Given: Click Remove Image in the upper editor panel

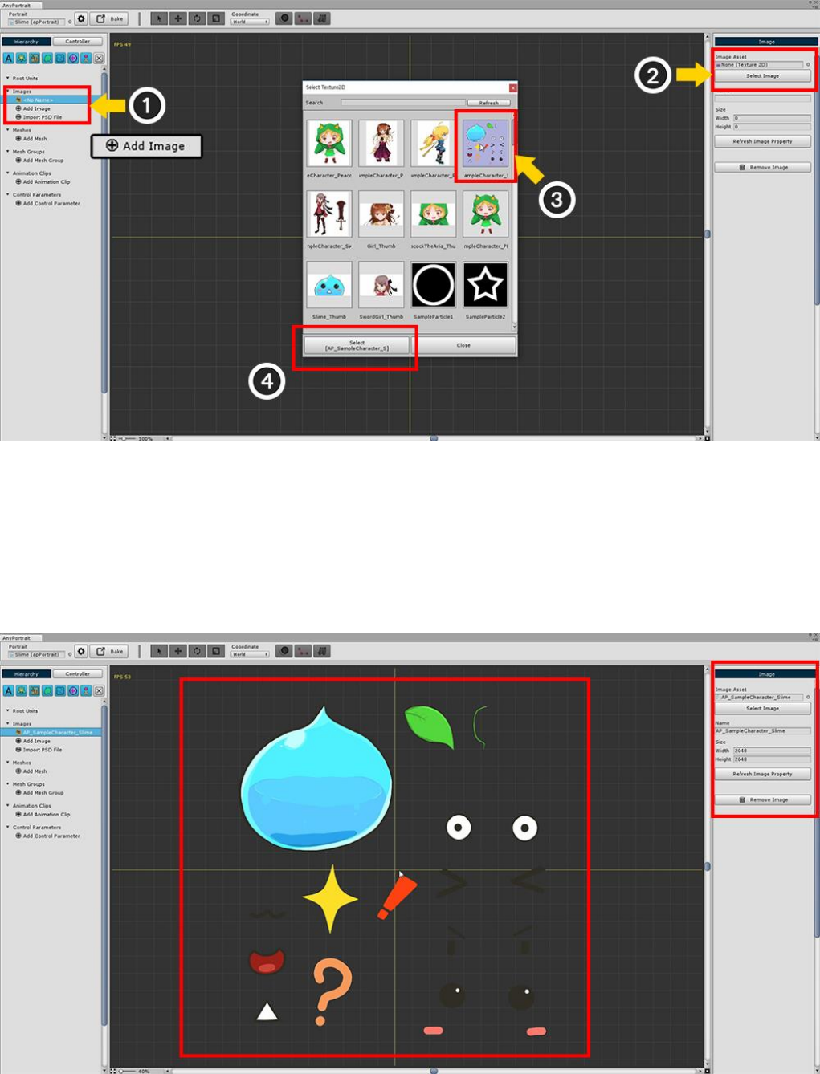Looking at the screenshot, I should click(762, 168).
